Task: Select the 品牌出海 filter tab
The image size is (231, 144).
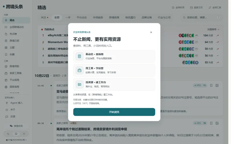Action: click(x=147, y=18)
